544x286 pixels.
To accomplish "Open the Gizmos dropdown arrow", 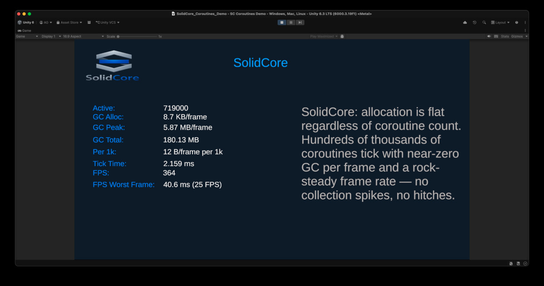I will [x=526, y=36].
